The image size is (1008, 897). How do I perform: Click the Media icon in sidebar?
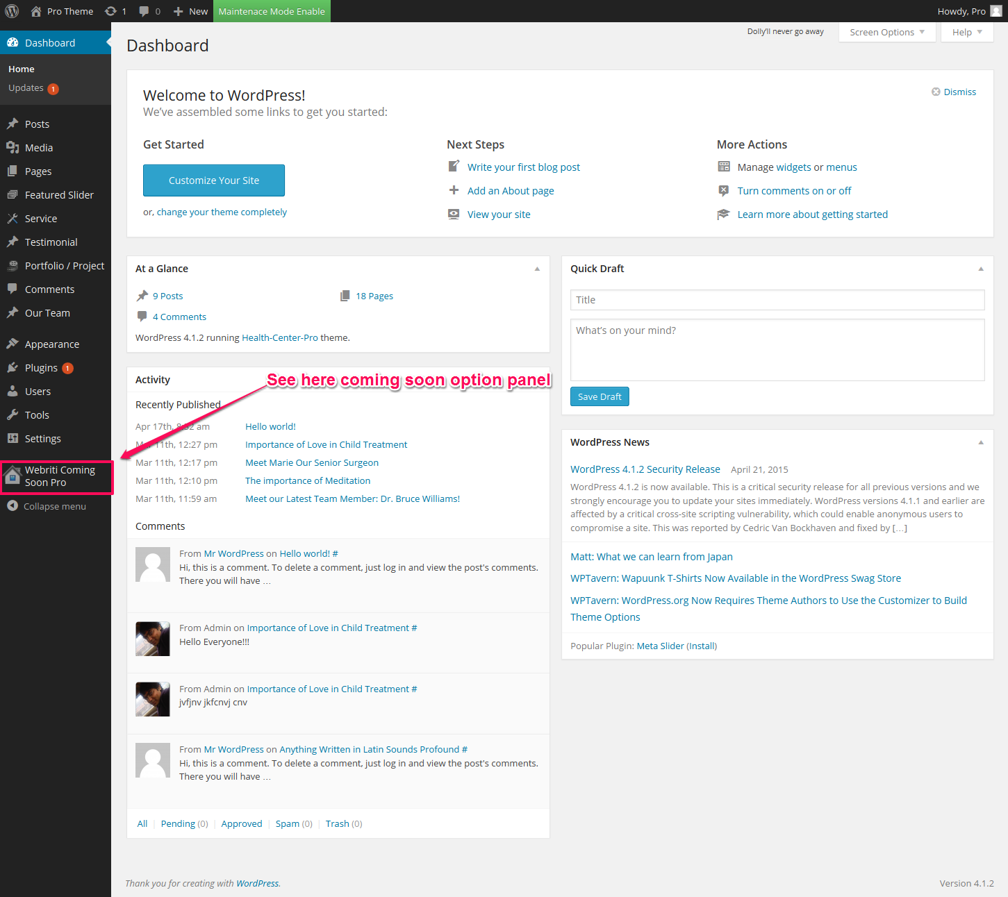[13, 147]
